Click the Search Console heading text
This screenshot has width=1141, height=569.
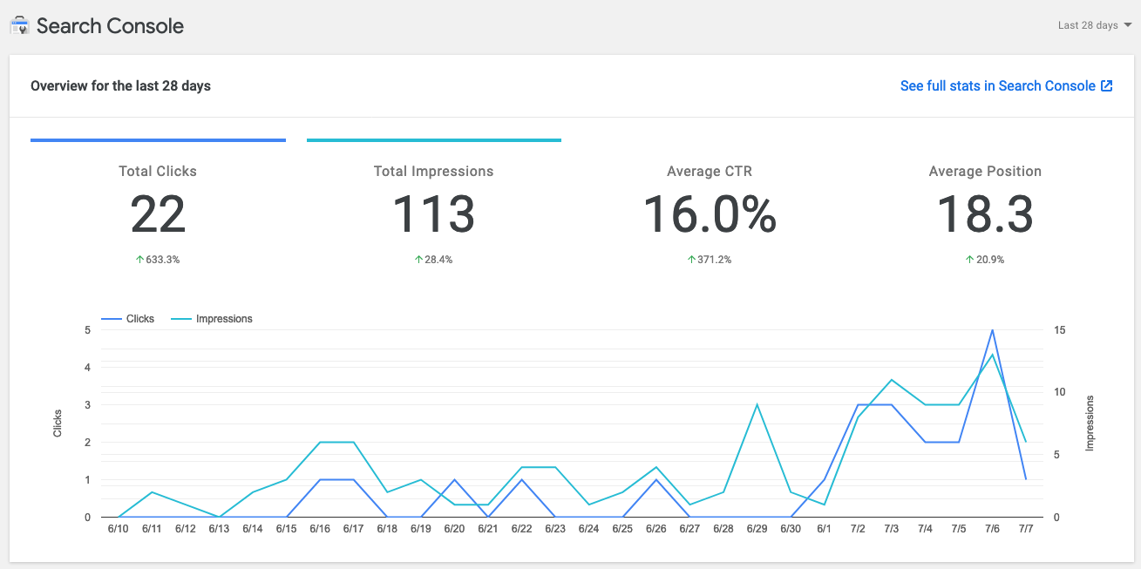[110, 25]
